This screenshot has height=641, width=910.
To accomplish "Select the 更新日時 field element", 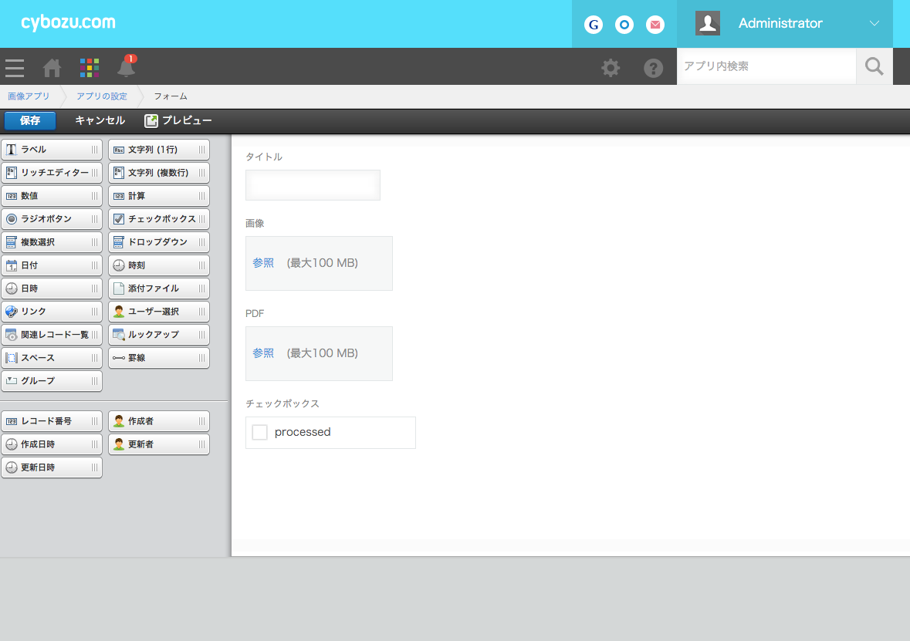I will click(x=52, y=467).
